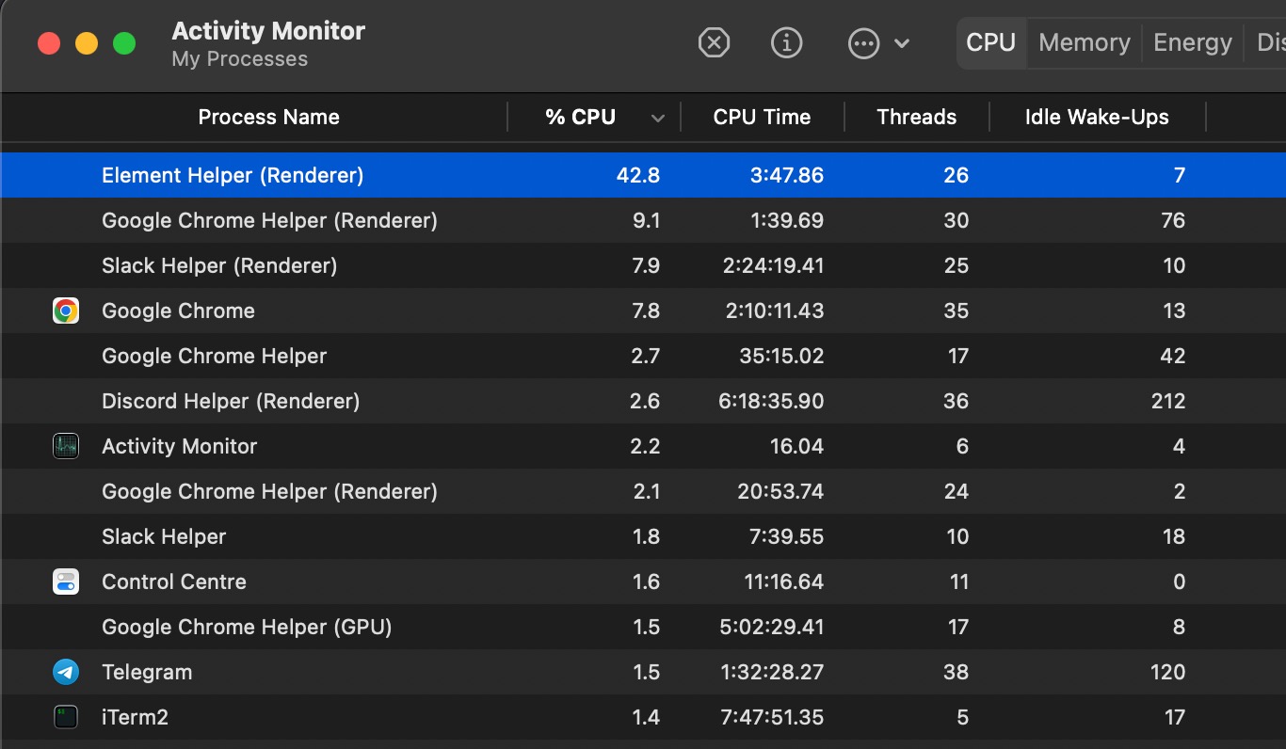Click the iTerm2 app icon
This screenshot has width=1286, height=749.
click(x=66, y=717)
